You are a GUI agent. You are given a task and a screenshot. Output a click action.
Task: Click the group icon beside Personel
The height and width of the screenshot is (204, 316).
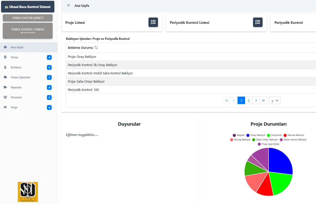(5, 97)
